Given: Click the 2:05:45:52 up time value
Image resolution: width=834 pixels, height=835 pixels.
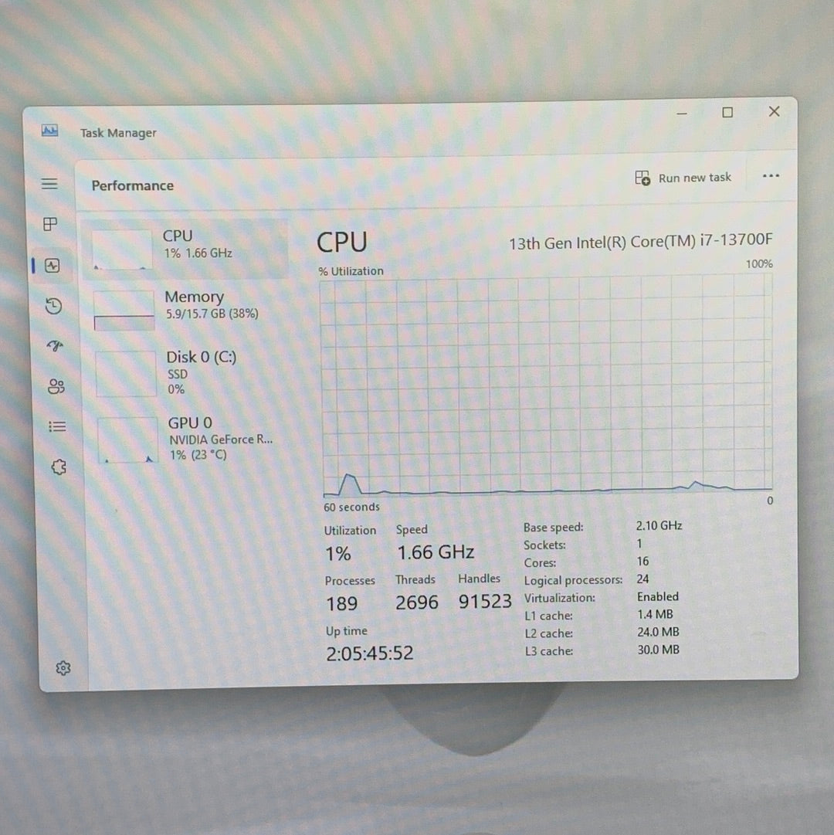Looking at the screenshot, I should click(370, 653).
